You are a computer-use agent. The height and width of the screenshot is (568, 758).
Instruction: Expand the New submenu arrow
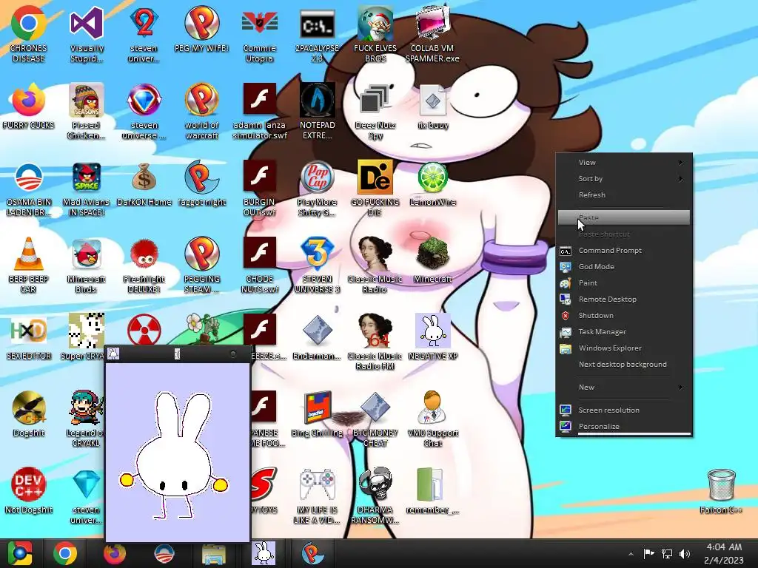[681, 388]
